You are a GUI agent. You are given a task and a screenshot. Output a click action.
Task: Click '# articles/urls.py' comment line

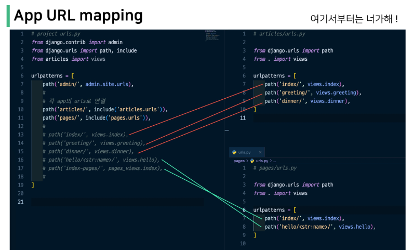point(279,34)
